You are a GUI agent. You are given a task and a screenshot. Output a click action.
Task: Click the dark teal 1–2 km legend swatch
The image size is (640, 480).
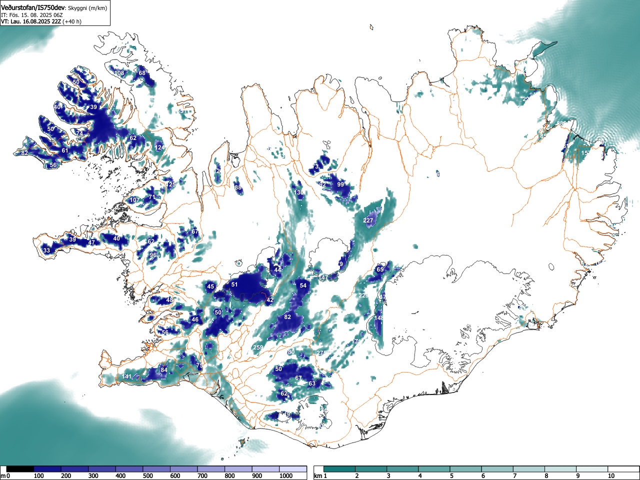click(x=339, y=469)
